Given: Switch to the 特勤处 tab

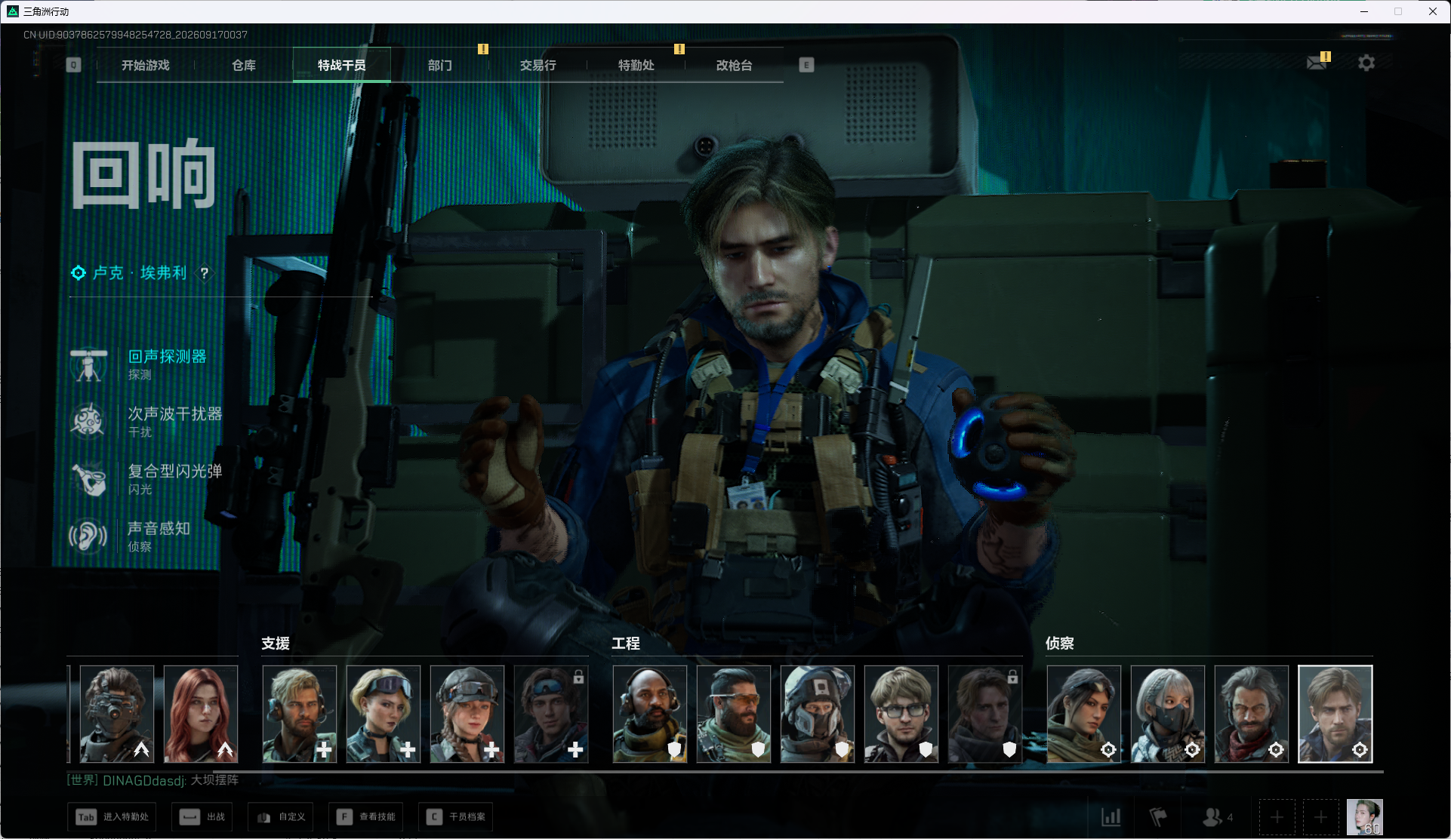Looking at the screenshot, I should [636, 66].
